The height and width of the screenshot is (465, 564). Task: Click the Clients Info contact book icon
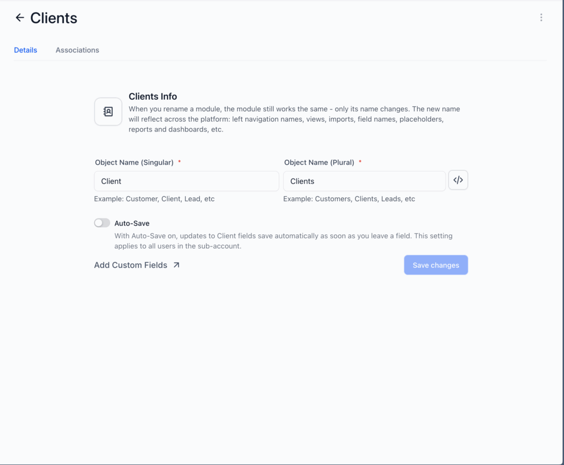(108, 112)
